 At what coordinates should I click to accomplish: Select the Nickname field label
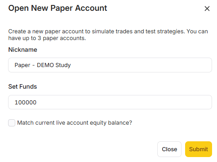point(22,49)
